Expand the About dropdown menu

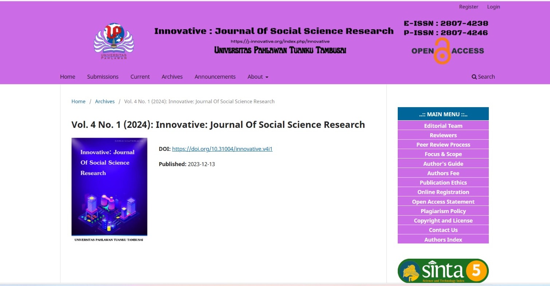(258, 77)
